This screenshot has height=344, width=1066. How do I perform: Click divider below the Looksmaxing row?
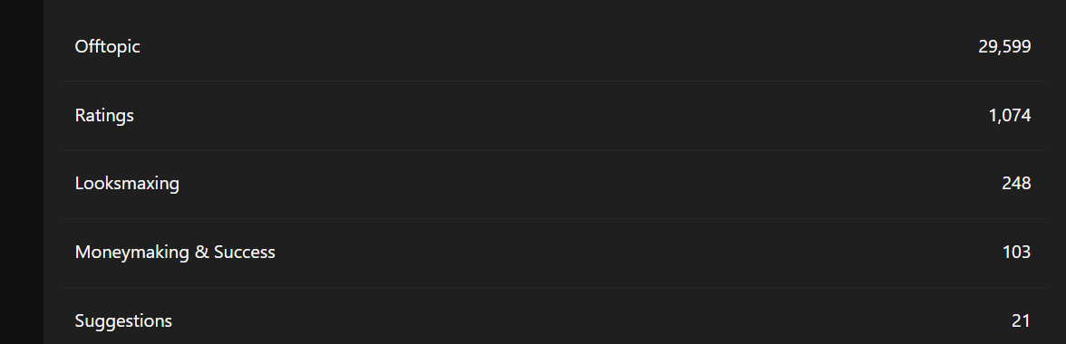point(553,218)
